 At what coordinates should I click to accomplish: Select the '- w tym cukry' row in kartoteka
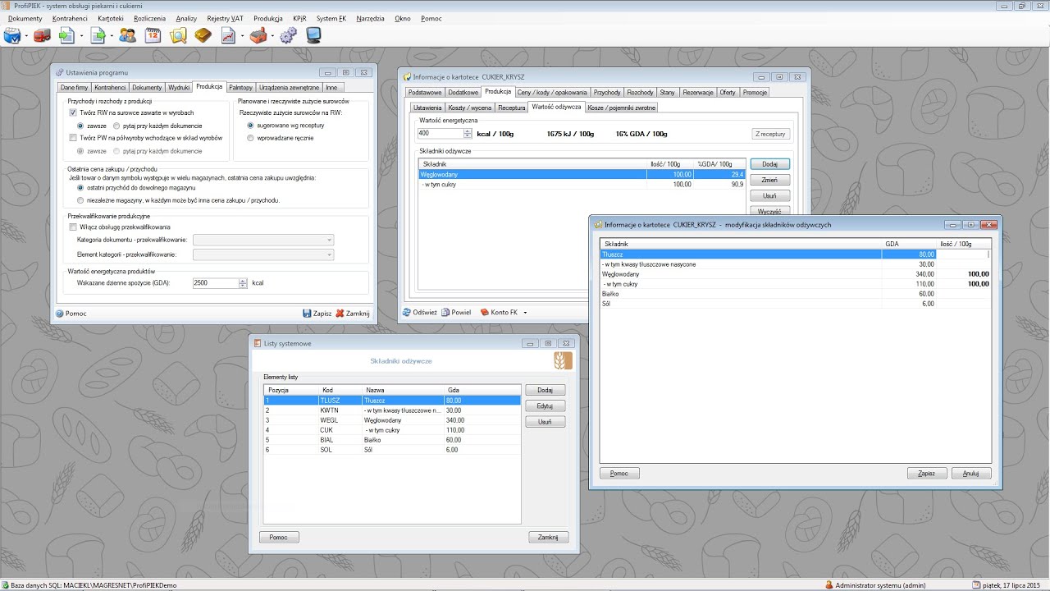(582, 185)
